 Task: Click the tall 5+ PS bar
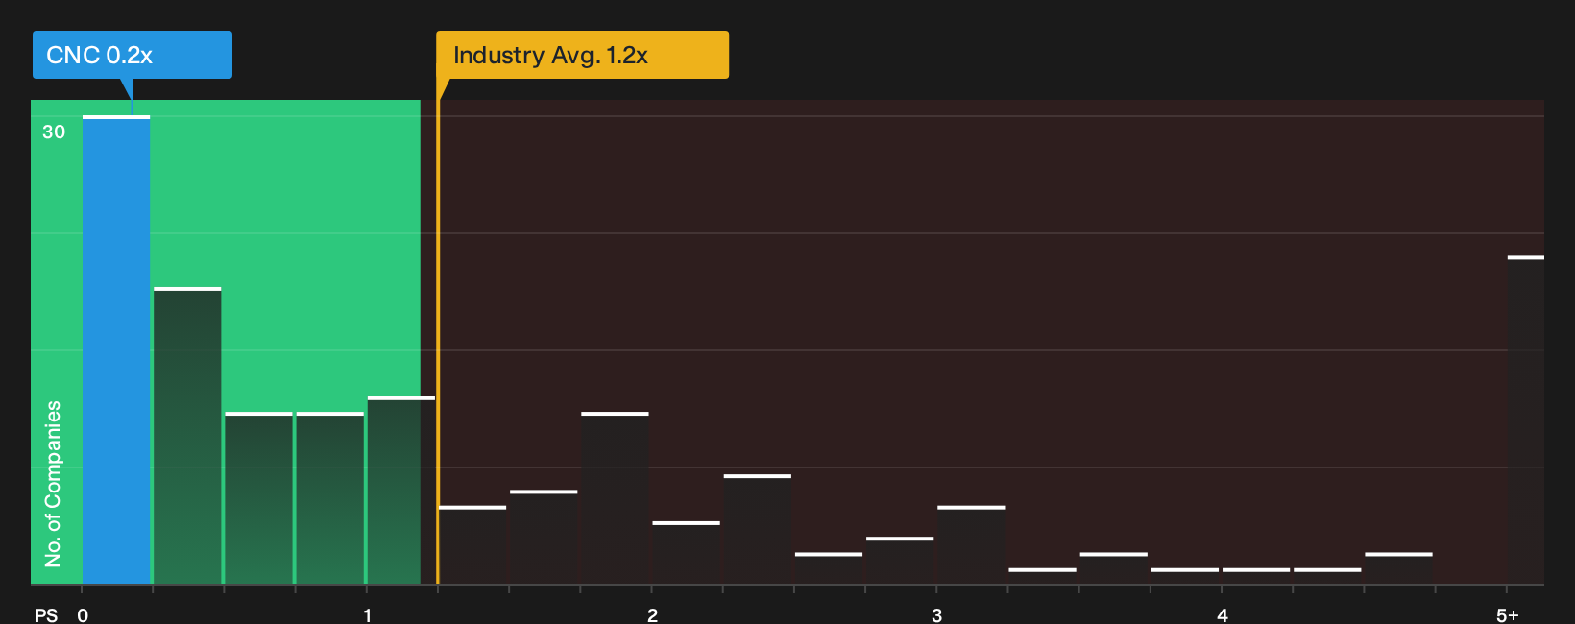click(x=1526, y=420)
